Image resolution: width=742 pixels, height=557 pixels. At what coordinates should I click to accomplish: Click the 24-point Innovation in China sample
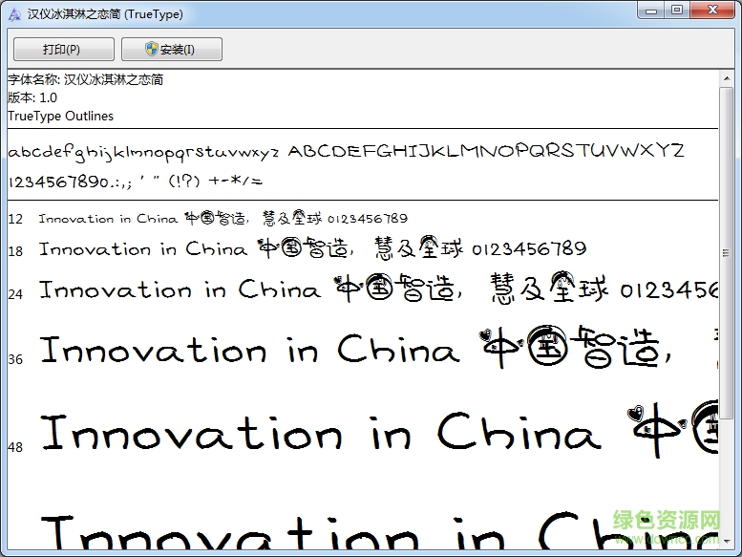378,289
